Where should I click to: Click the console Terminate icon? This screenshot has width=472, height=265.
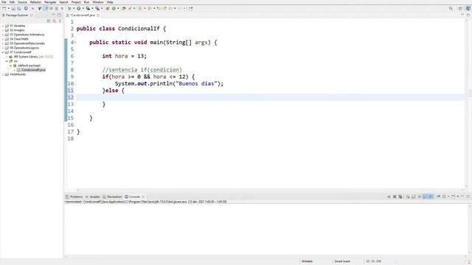[389, 197]
